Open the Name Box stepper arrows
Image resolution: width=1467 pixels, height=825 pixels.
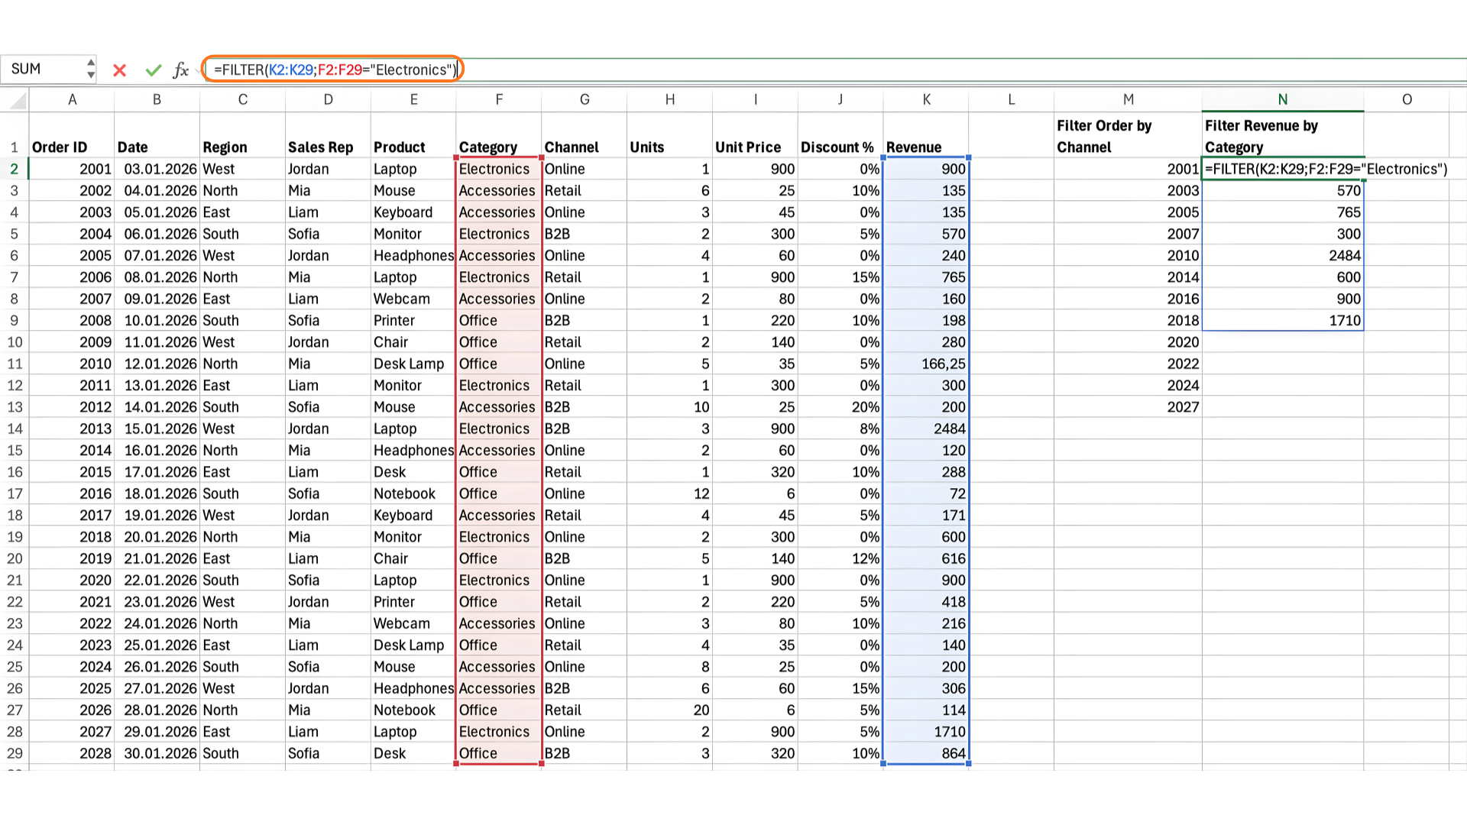(x=91, y=69)
